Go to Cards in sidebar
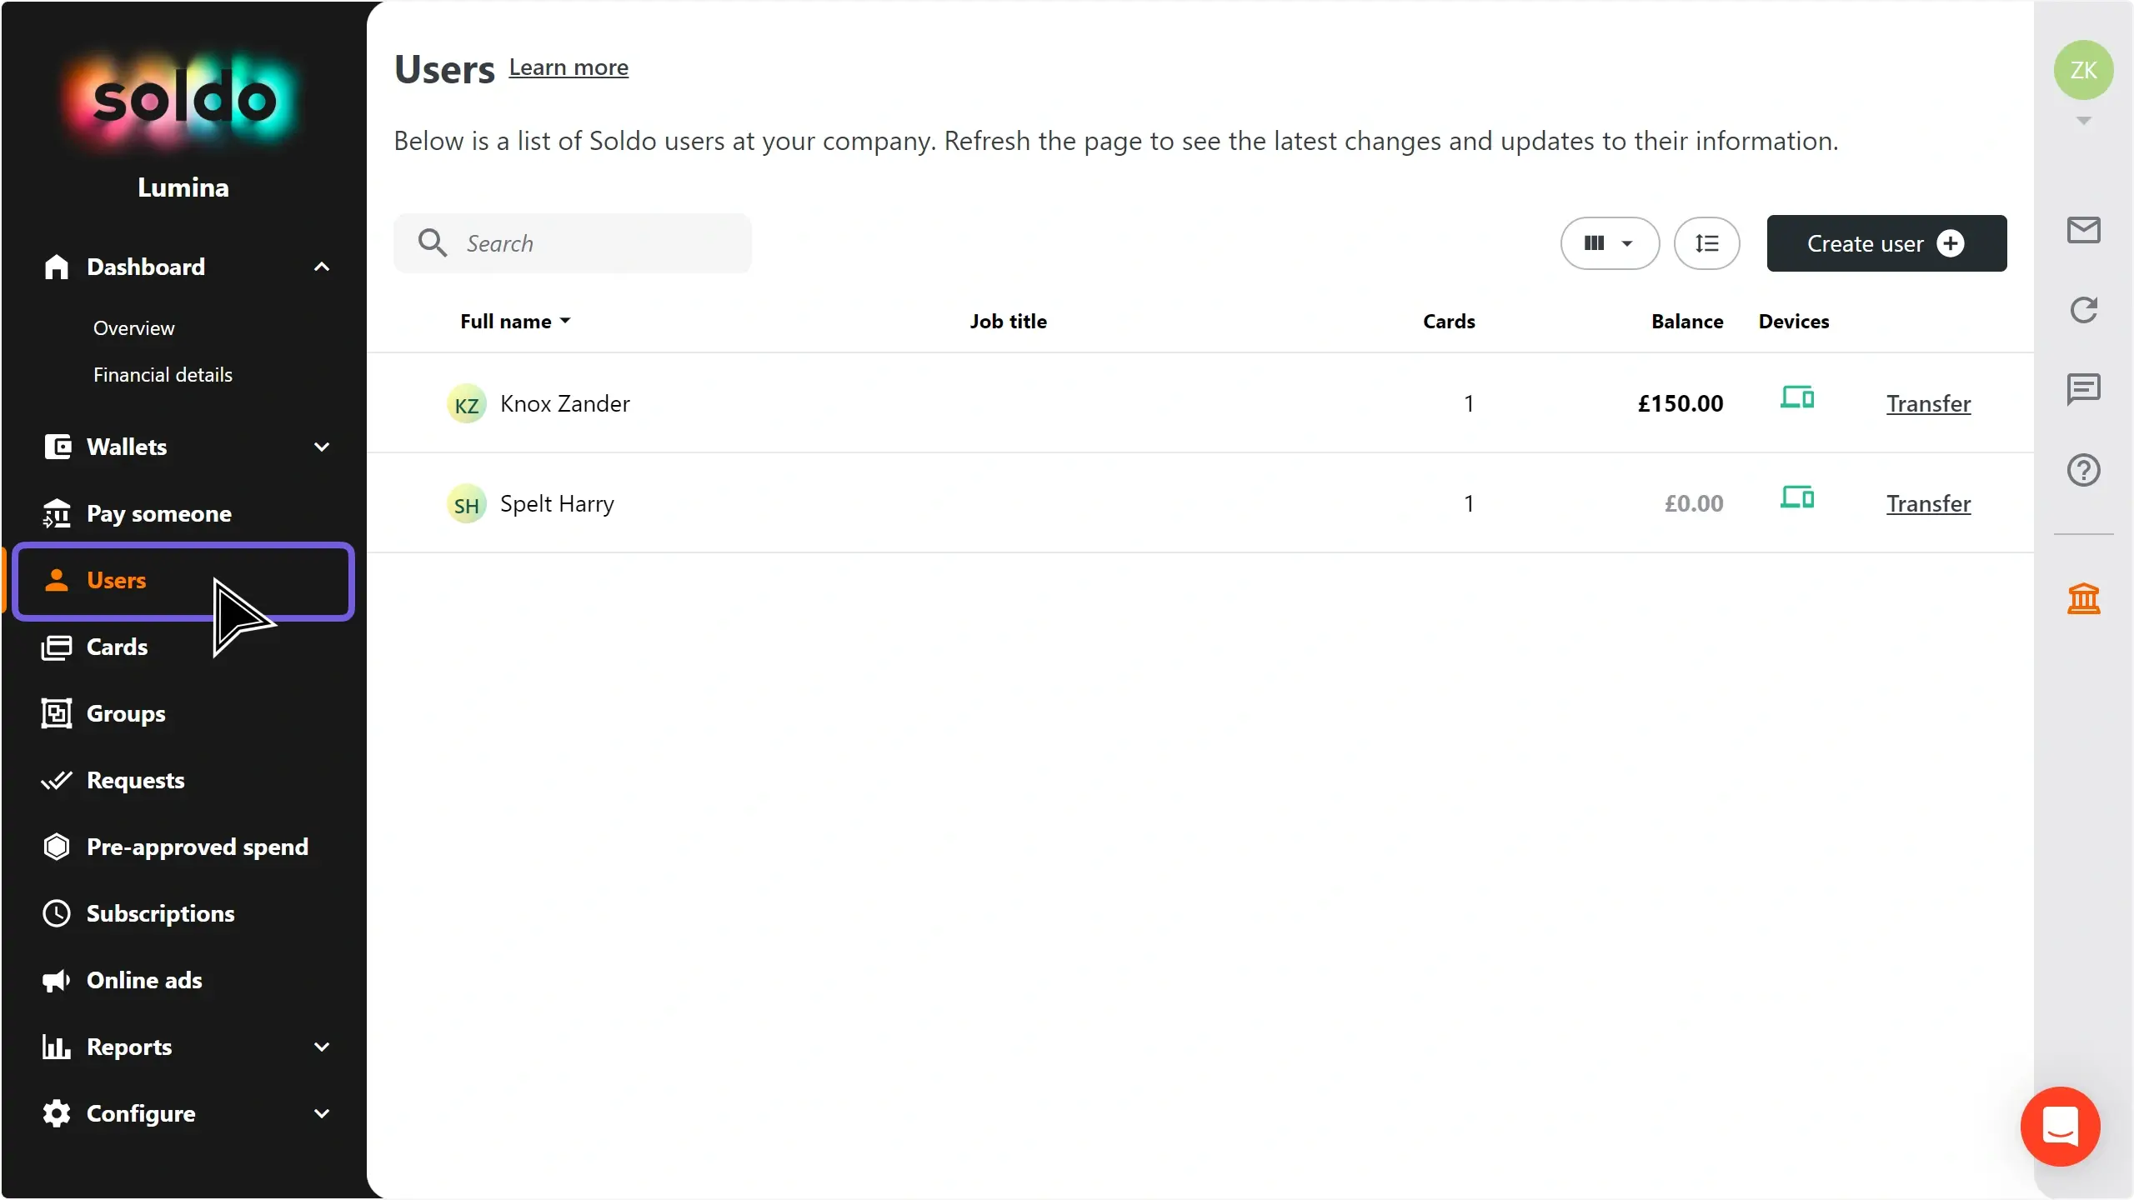 click(117, 647)
